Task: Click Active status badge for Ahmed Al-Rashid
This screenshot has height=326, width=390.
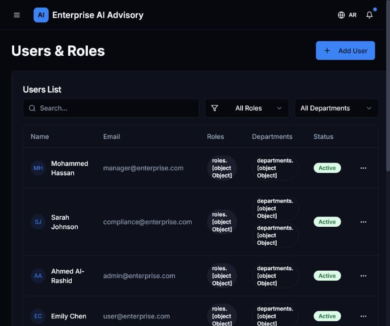Action: tap(327, 276)
